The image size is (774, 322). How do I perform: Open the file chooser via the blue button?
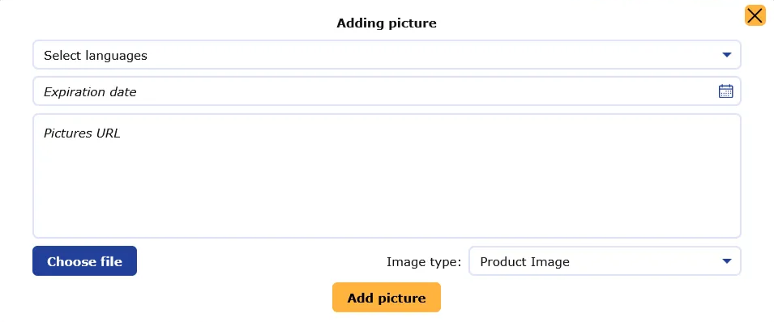pos(84,261)
